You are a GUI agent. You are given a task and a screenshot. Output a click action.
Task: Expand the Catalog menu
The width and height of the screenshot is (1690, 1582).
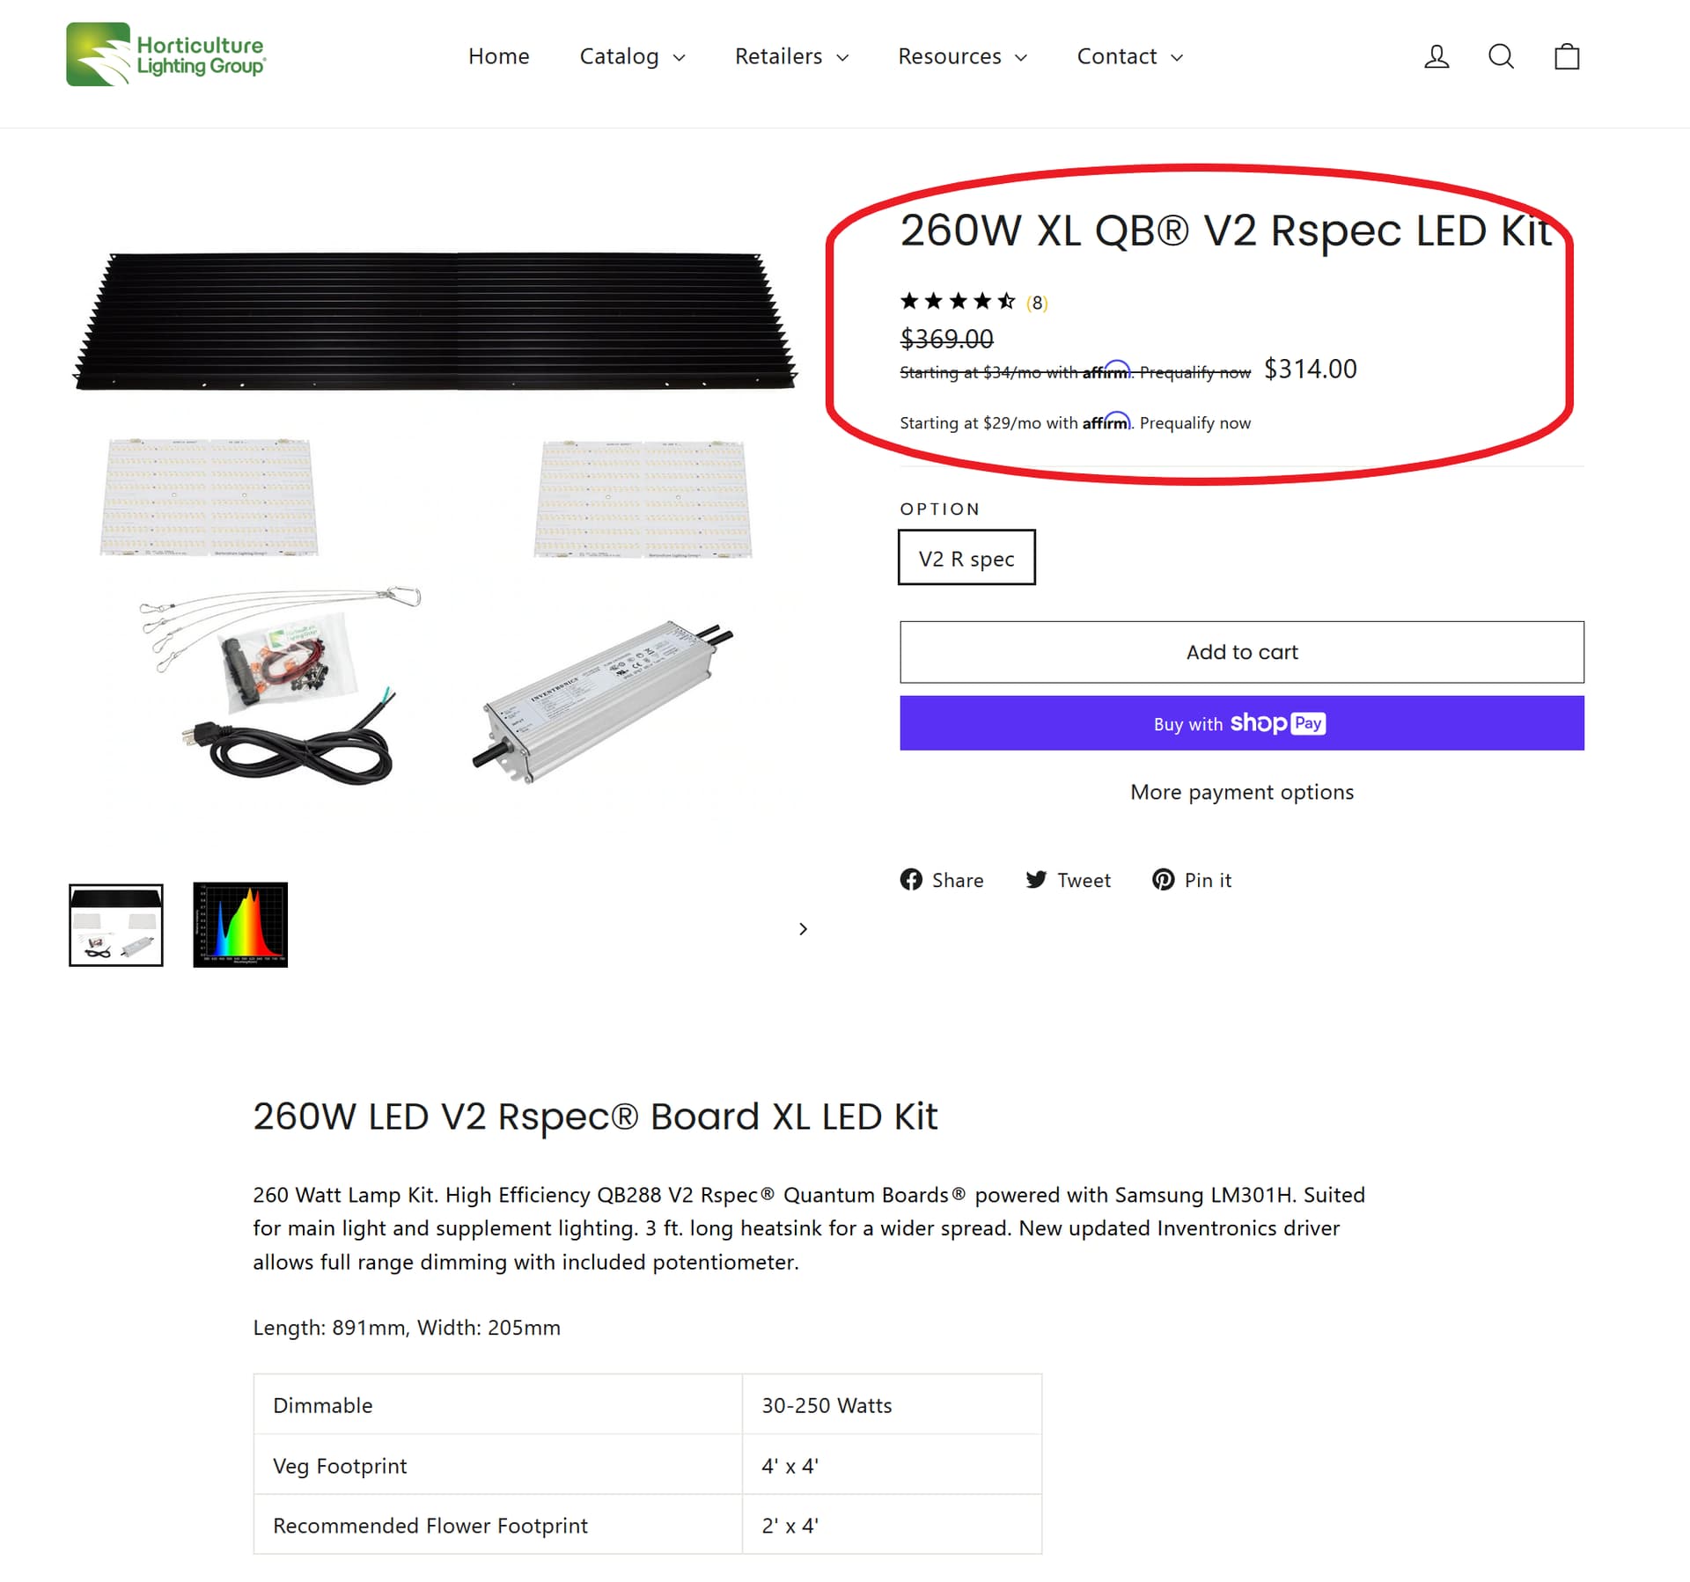(x=632, y=56)
